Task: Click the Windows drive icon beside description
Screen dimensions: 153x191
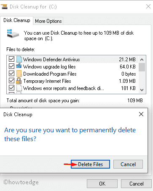Action: click(13, 33)
